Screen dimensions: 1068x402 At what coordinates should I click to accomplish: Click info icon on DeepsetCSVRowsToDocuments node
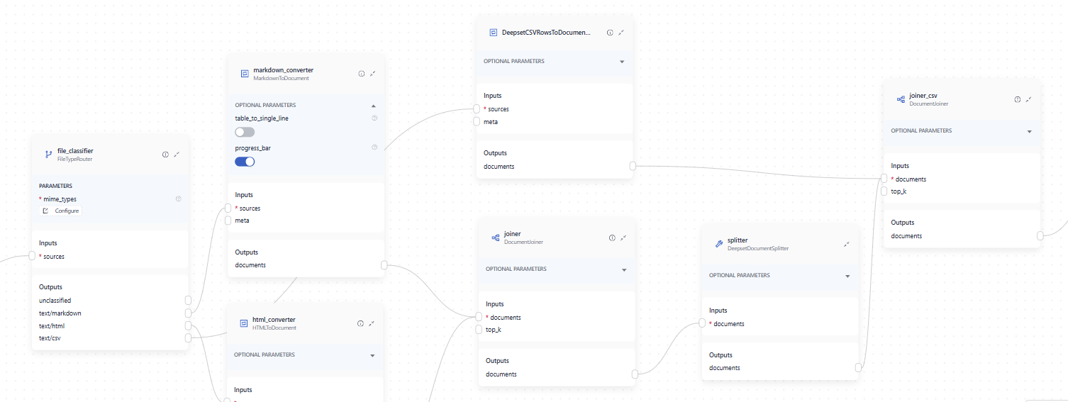[x=610, y=33]
